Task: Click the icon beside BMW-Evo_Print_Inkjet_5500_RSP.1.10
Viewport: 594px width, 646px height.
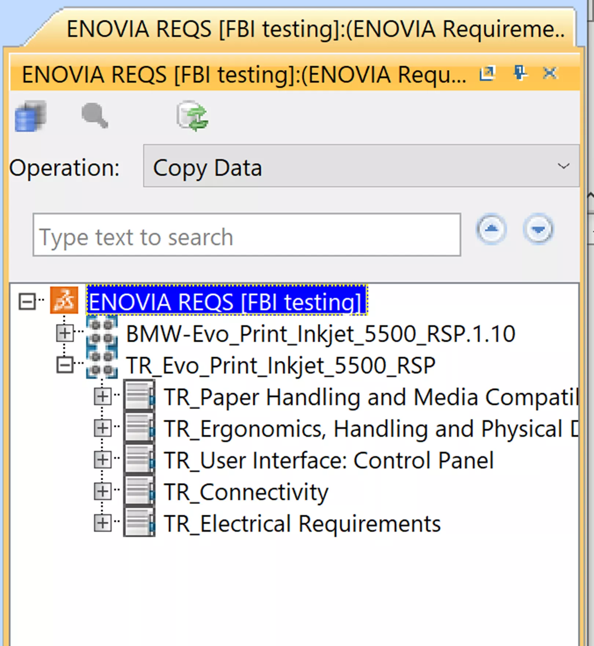Action: click(x=102, y=332)
